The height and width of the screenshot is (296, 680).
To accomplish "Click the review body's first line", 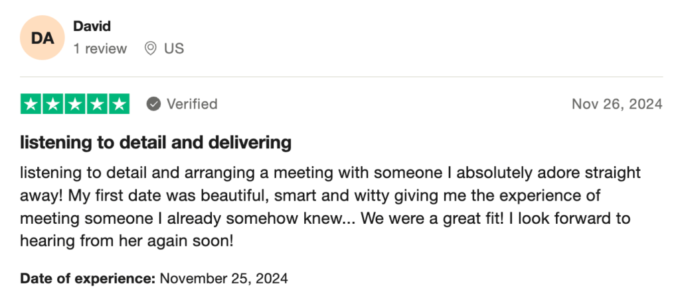I will pyautogui.click(x=331, y=173).
